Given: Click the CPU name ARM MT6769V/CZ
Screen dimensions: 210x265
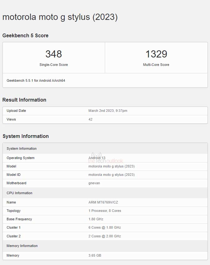Looking at the screenshot, I should [103, 202].
